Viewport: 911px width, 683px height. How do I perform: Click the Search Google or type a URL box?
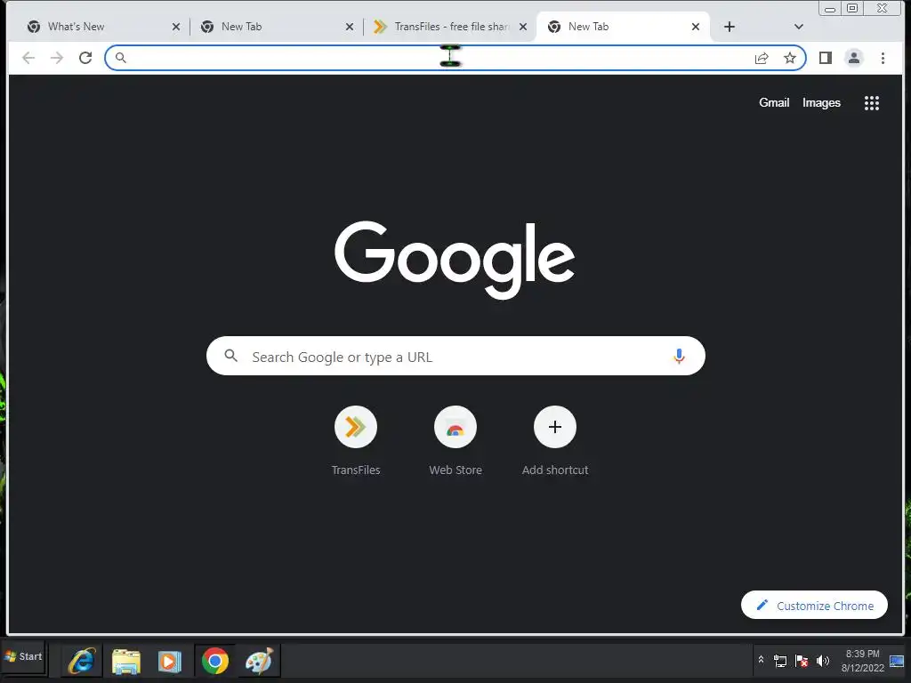click(x=455, y=356)
